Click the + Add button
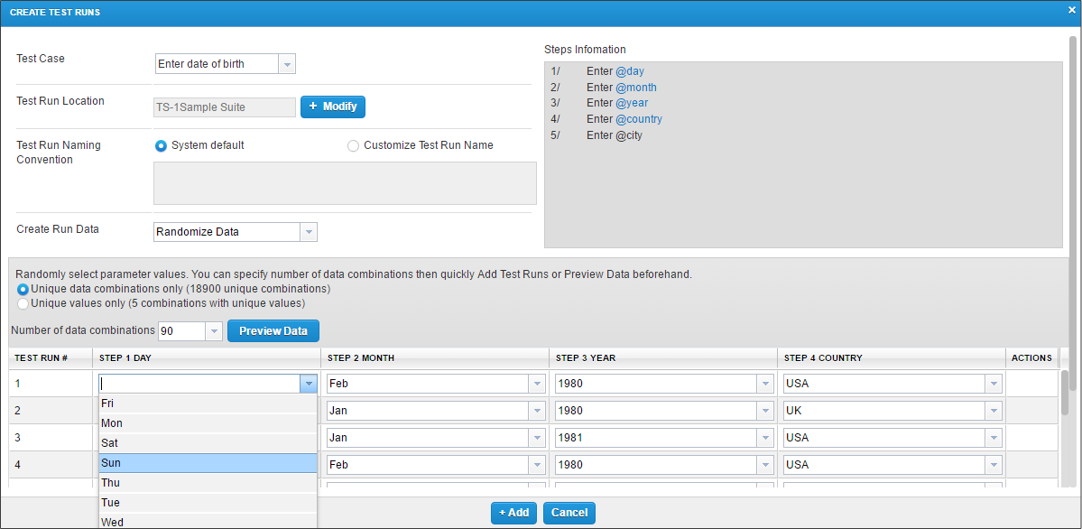 [x=513, y=513]
